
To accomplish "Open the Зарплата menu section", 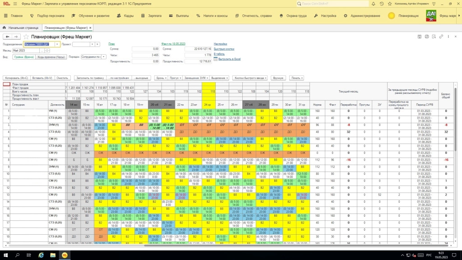I will tap(152, 16).
